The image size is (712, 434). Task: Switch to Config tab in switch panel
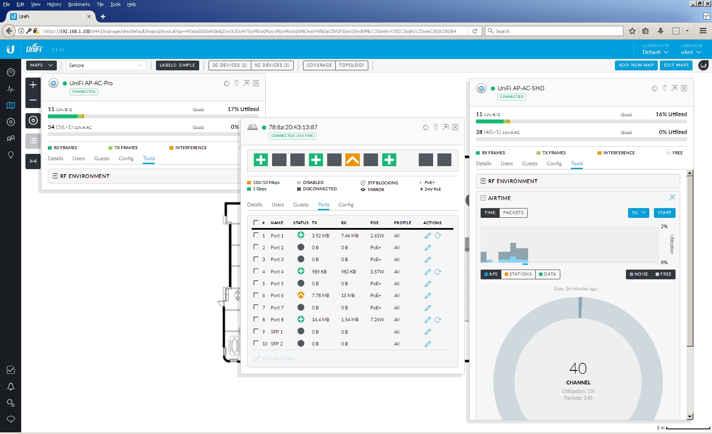346,205
